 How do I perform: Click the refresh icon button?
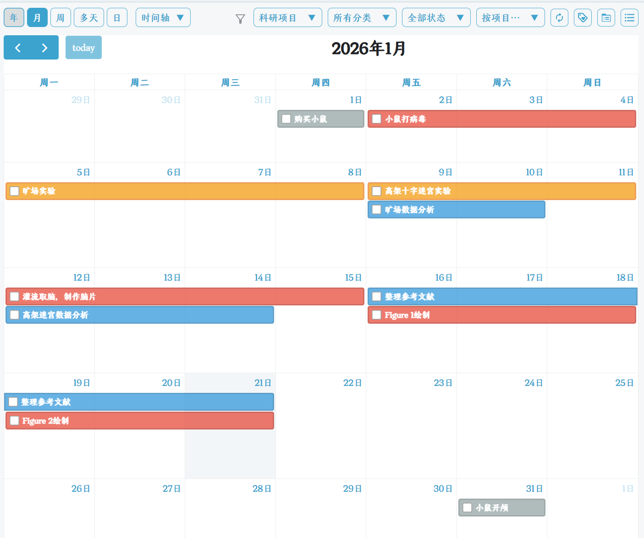click(559, 18)
